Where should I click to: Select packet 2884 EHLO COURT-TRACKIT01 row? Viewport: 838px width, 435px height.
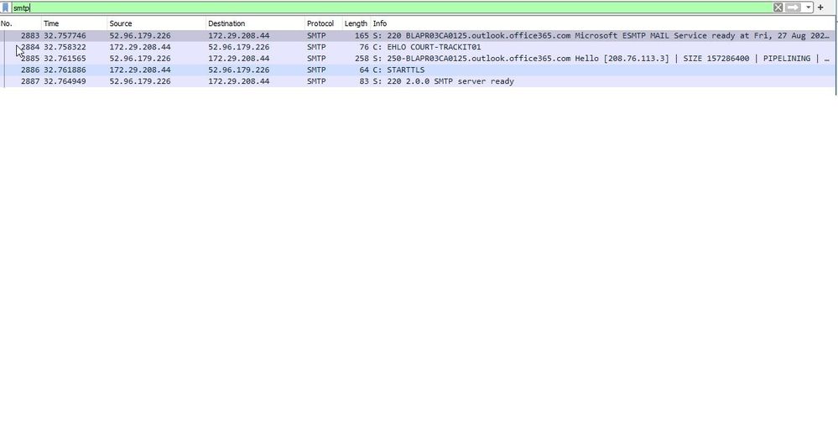pyautogui.click(x=418, y=47)
